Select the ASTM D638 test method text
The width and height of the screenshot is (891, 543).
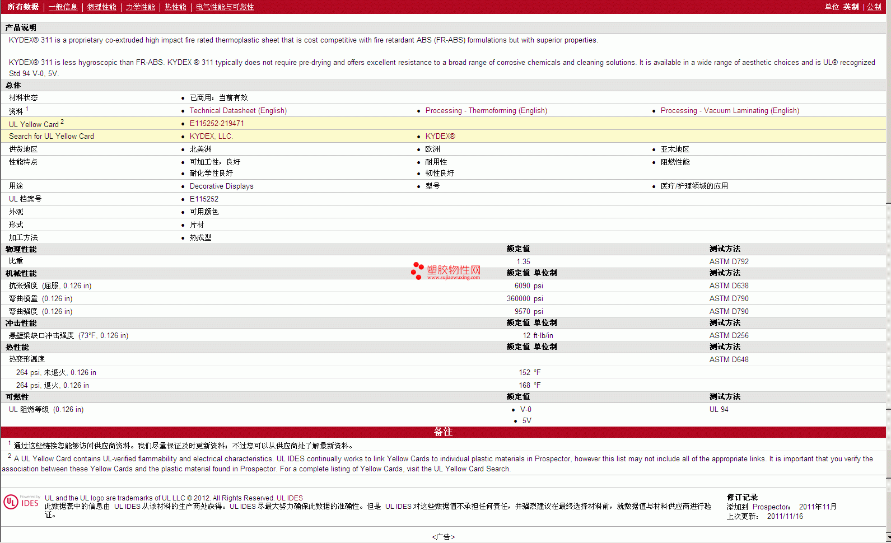729,286
